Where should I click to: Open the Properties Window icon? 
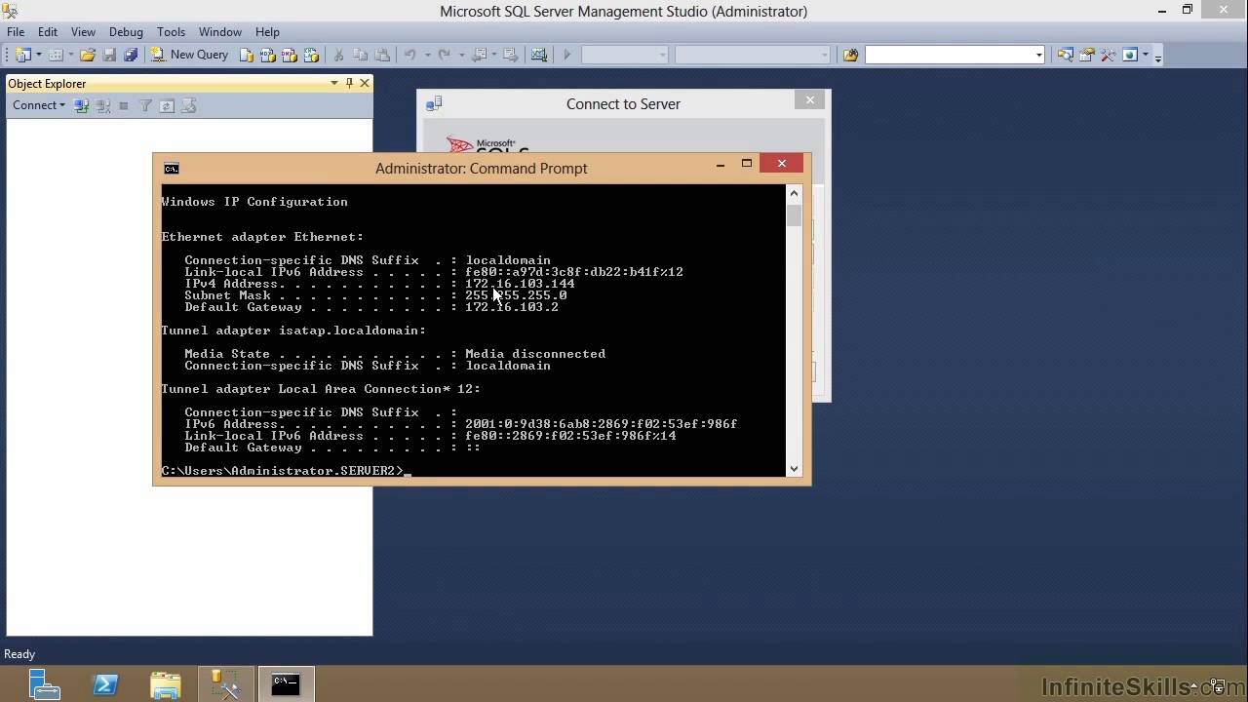pos(1086,56)
